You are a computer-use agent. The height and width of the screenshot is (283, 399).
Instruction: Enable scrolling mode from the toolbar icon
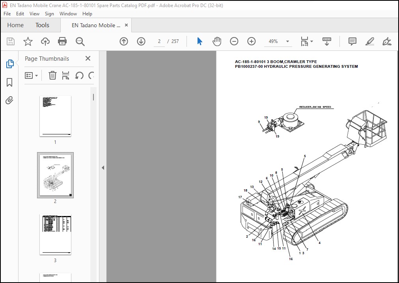pyautogui.click(x=327, y=41)
